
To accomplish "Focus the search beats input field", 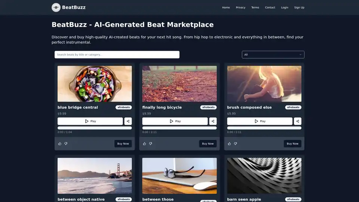I will [x=117, y=55].
